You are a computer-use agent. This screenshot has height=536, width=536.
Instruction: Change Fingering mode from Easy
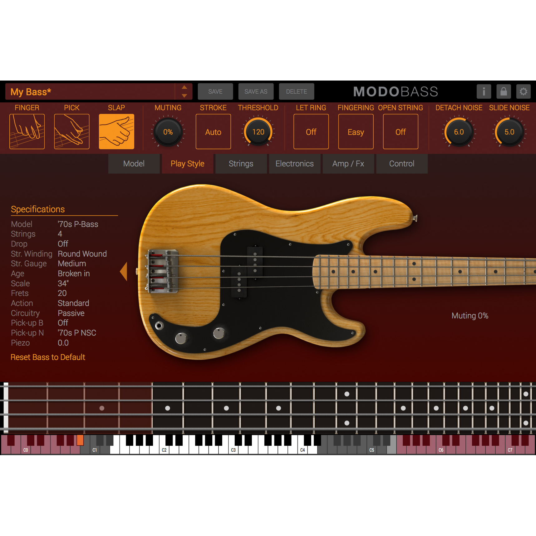356,131
